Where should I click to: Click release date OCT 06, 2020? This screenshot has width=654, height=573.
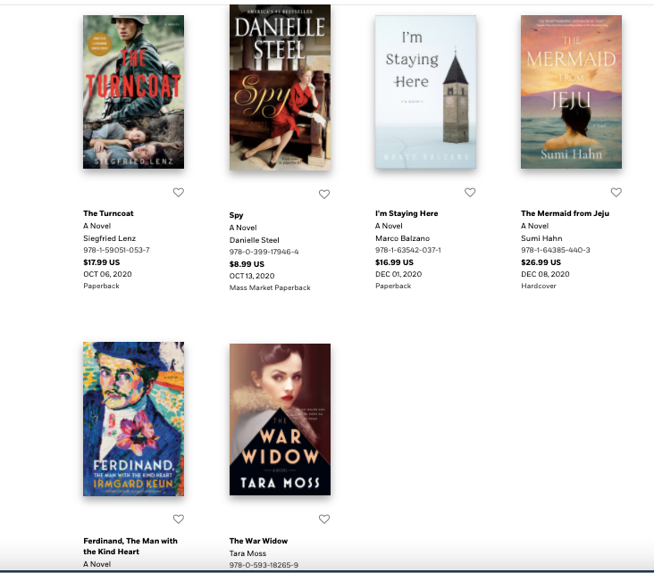pos(107,274)
